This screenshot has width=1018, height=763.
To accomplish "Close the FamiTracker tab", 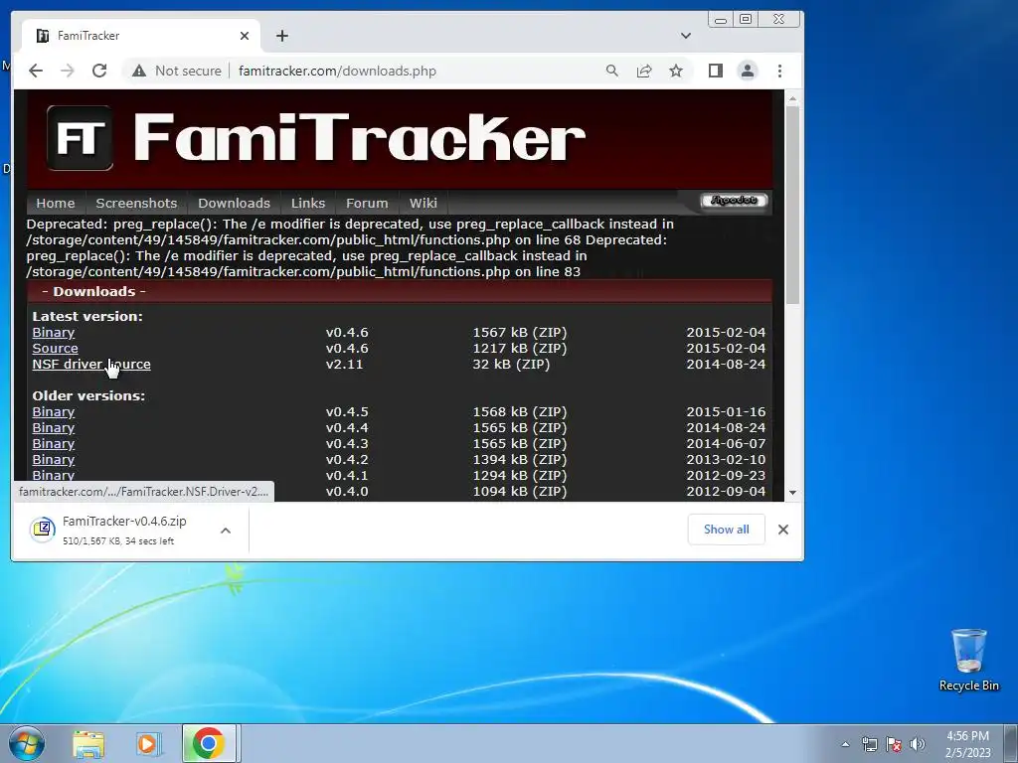I will 245,36.
